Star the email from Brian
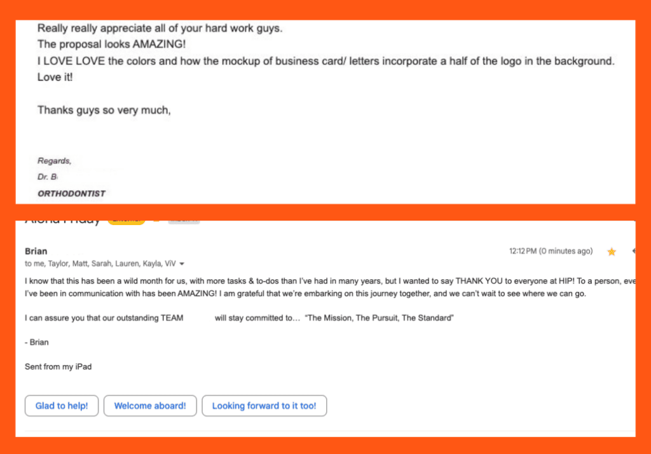The height and width of the screenshot is (454, 651). 612,252
